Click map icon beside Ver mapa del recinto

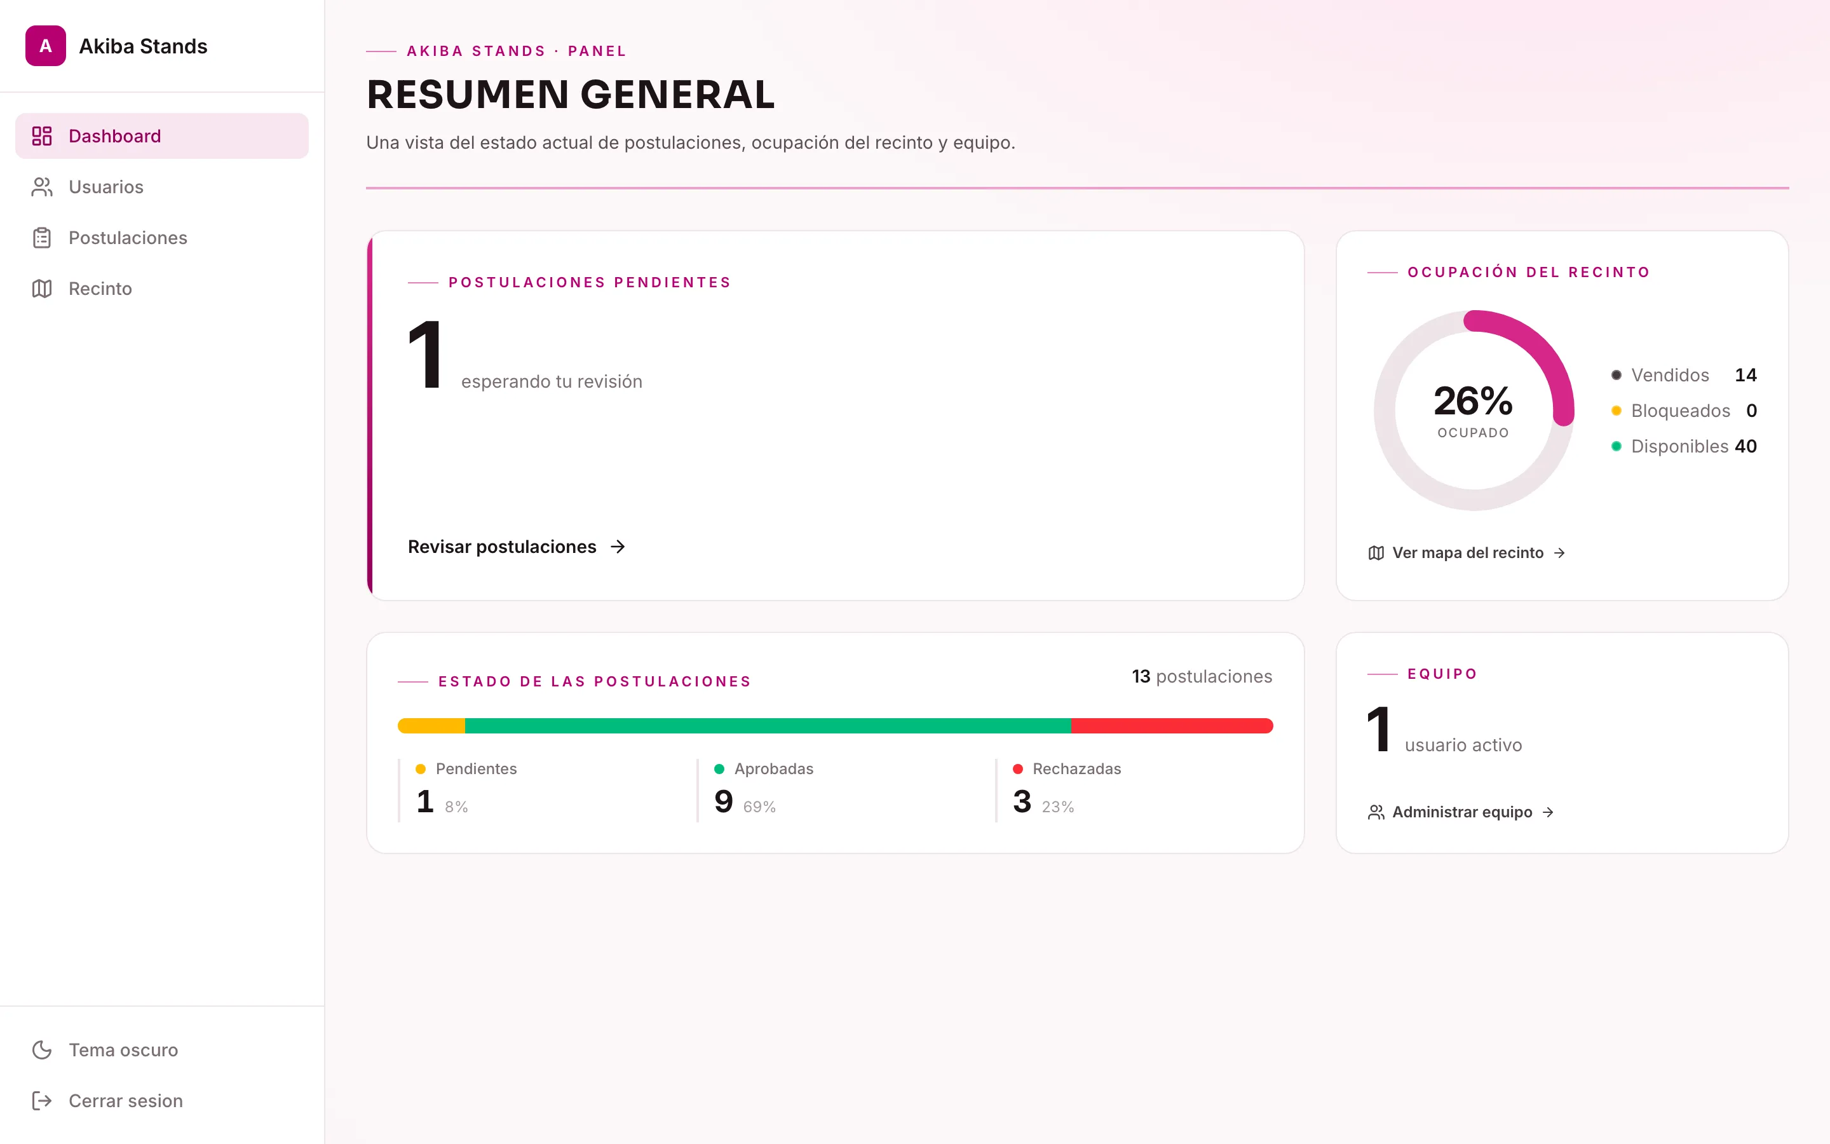tap(1376, 553)
